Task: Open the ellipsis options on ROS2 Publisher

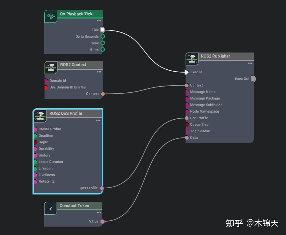Action: 250,63
